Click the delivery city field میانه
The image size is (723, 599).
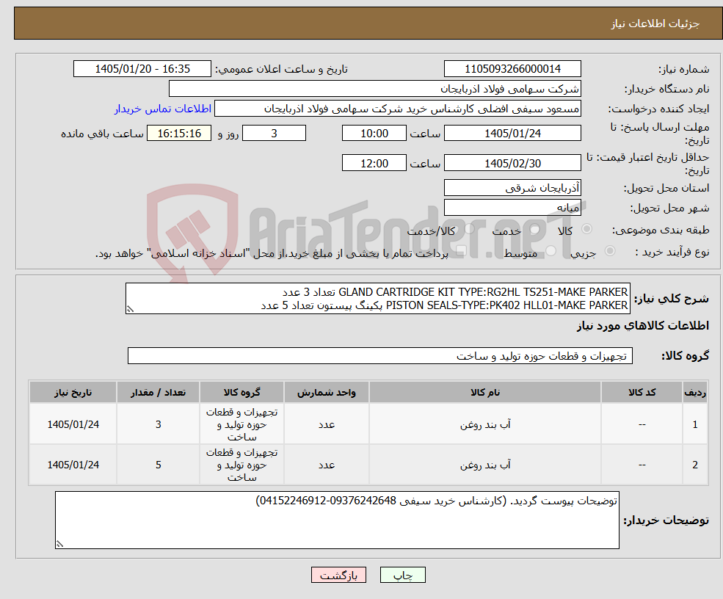[512, 208]
